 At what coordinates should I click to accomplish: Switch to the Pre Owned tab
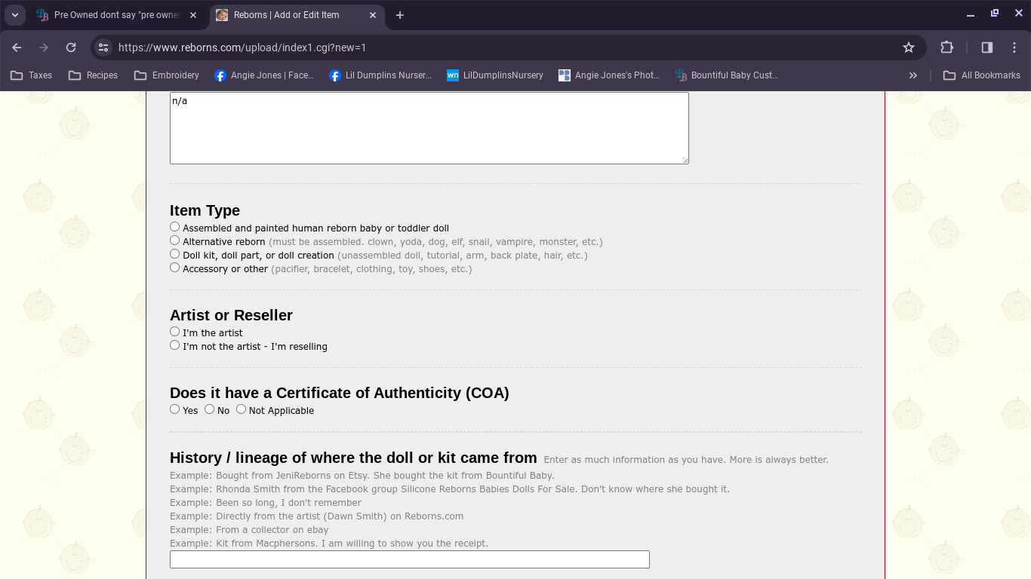[117, 15]
